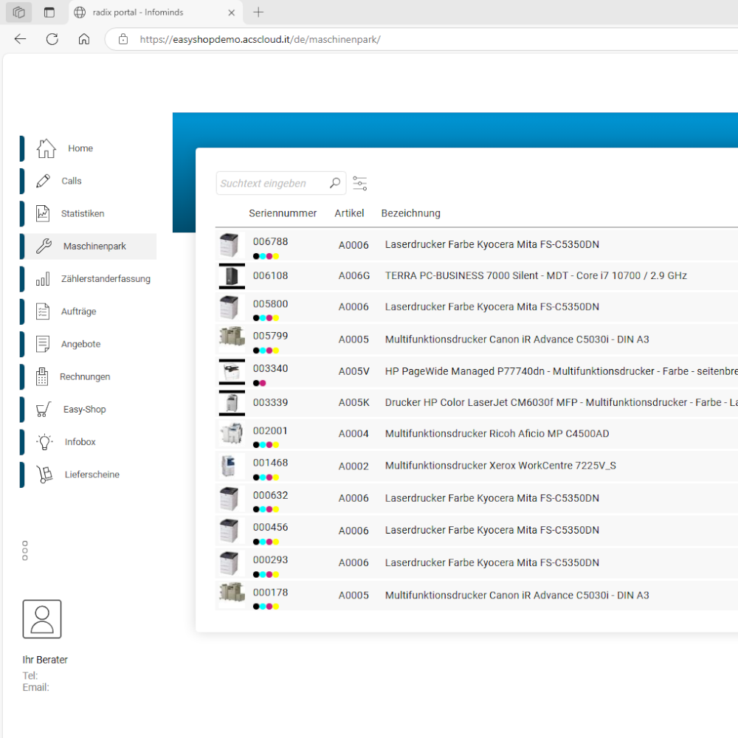Open a new browser tab
738x738 pixels.
(258, 13)
